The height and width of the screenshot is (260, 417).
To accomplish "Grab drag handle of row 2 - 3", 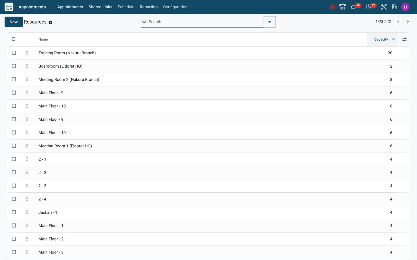I will (x=27, y=186).
